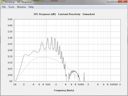
Task: Close the Hornresp SPL Response window
Action: coord(123,1)
